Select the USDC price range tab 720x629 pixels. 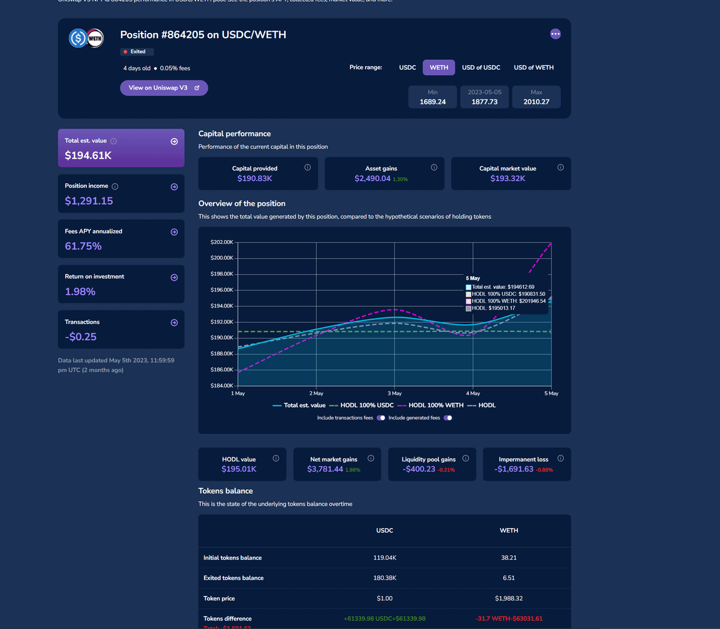coord(407,67)
